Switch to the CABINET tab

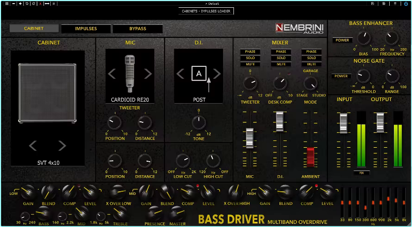pos(34,29)
